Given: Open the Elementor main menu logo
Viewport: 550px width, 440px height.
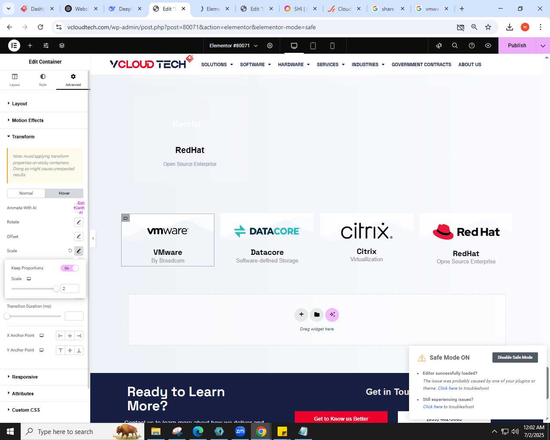Looking at the screenshot, I should [14, 46].
